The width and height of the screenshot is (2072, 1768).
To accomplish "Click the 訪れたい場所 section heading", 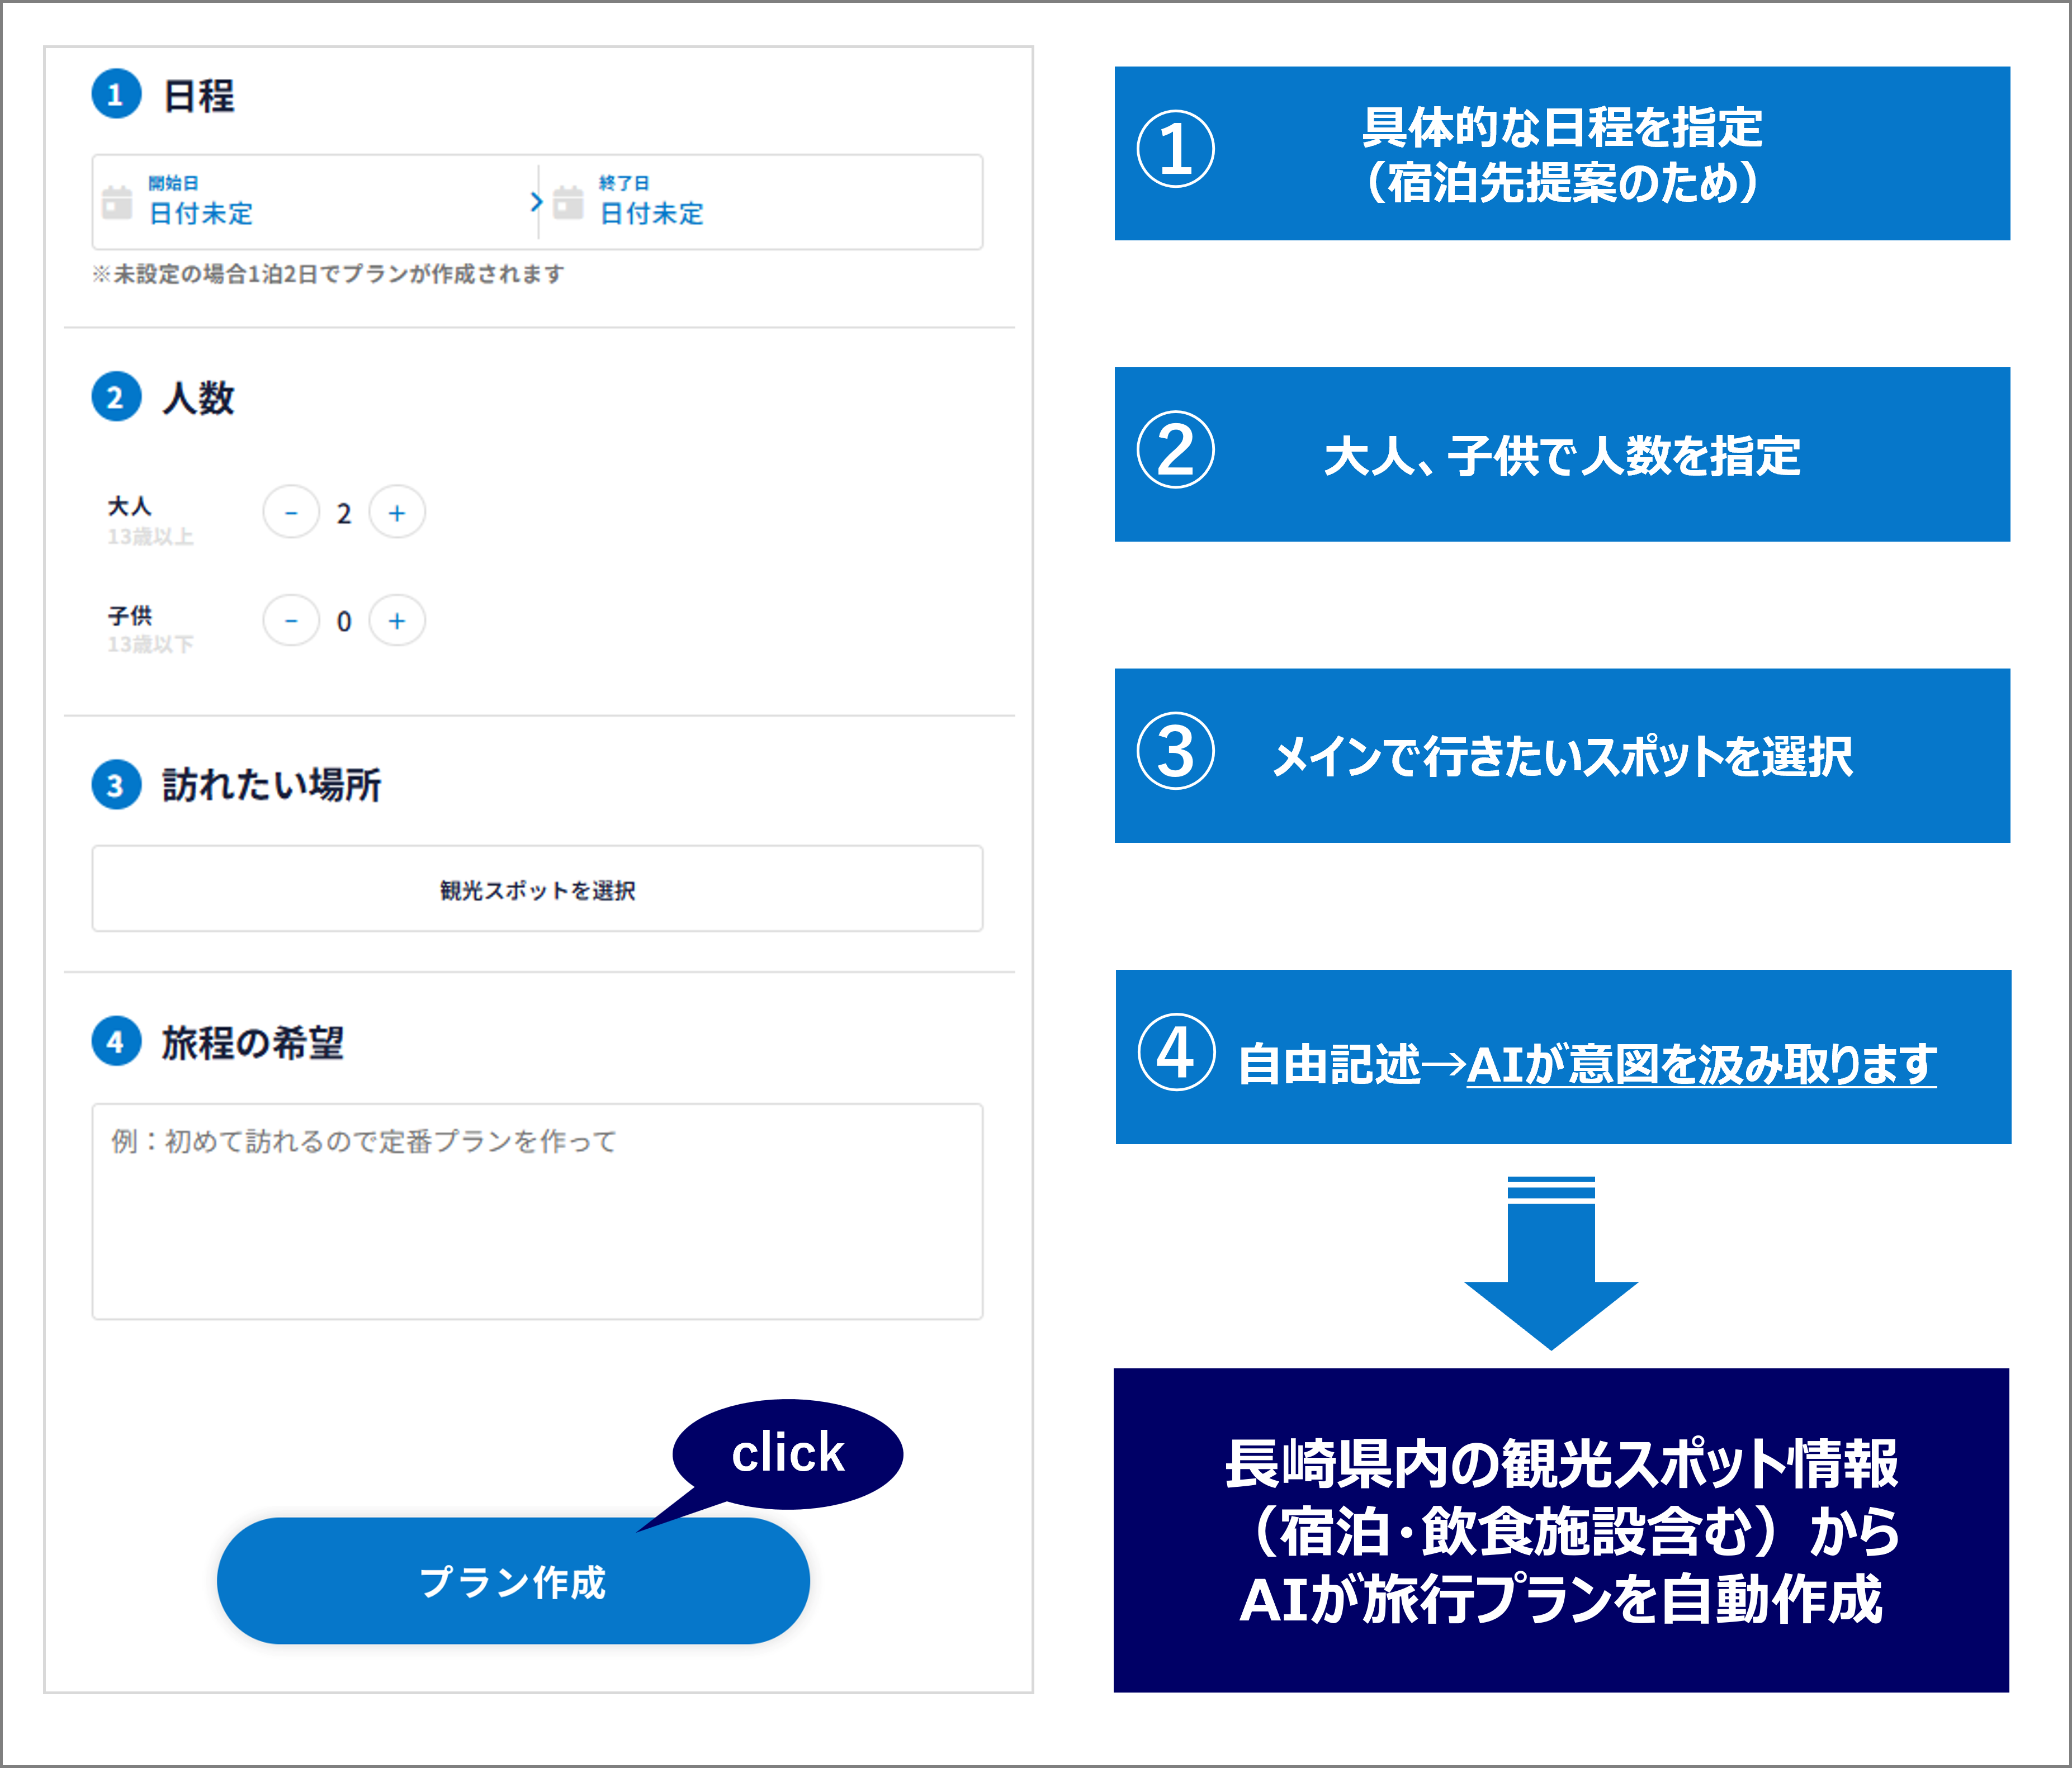I will (x=272, y=785).
